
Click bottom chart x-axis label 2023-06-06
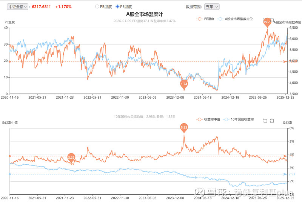click(x=148, y=198)
